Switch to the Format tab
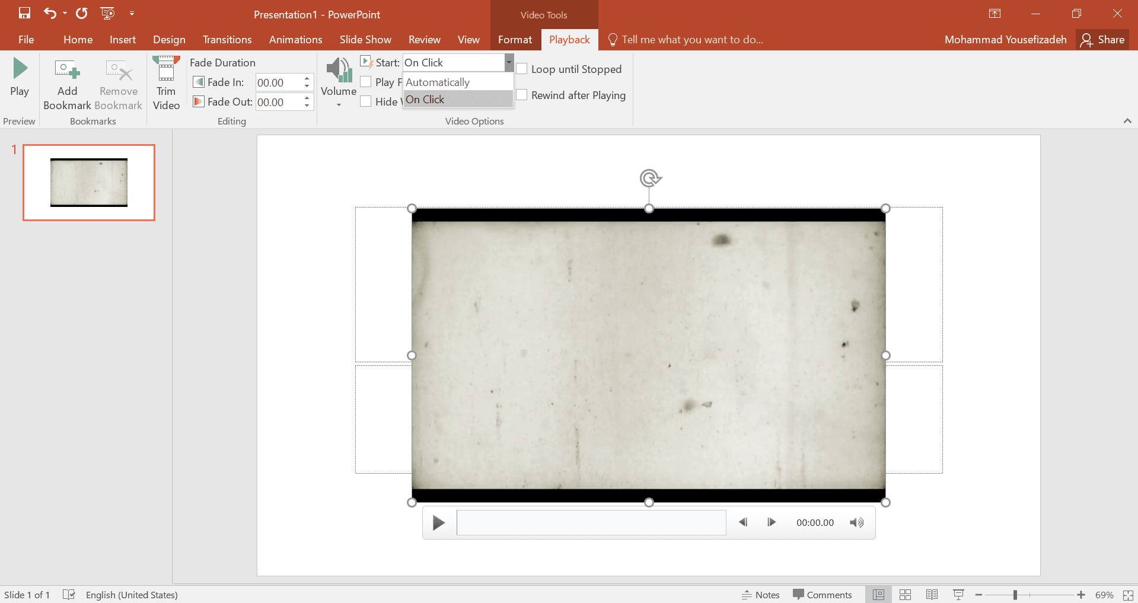The height and width of the screenshot is (603, 1138). coord(515,40)
